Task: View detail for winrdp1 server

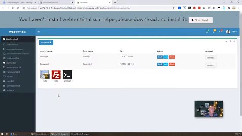Action: (160, 57)
